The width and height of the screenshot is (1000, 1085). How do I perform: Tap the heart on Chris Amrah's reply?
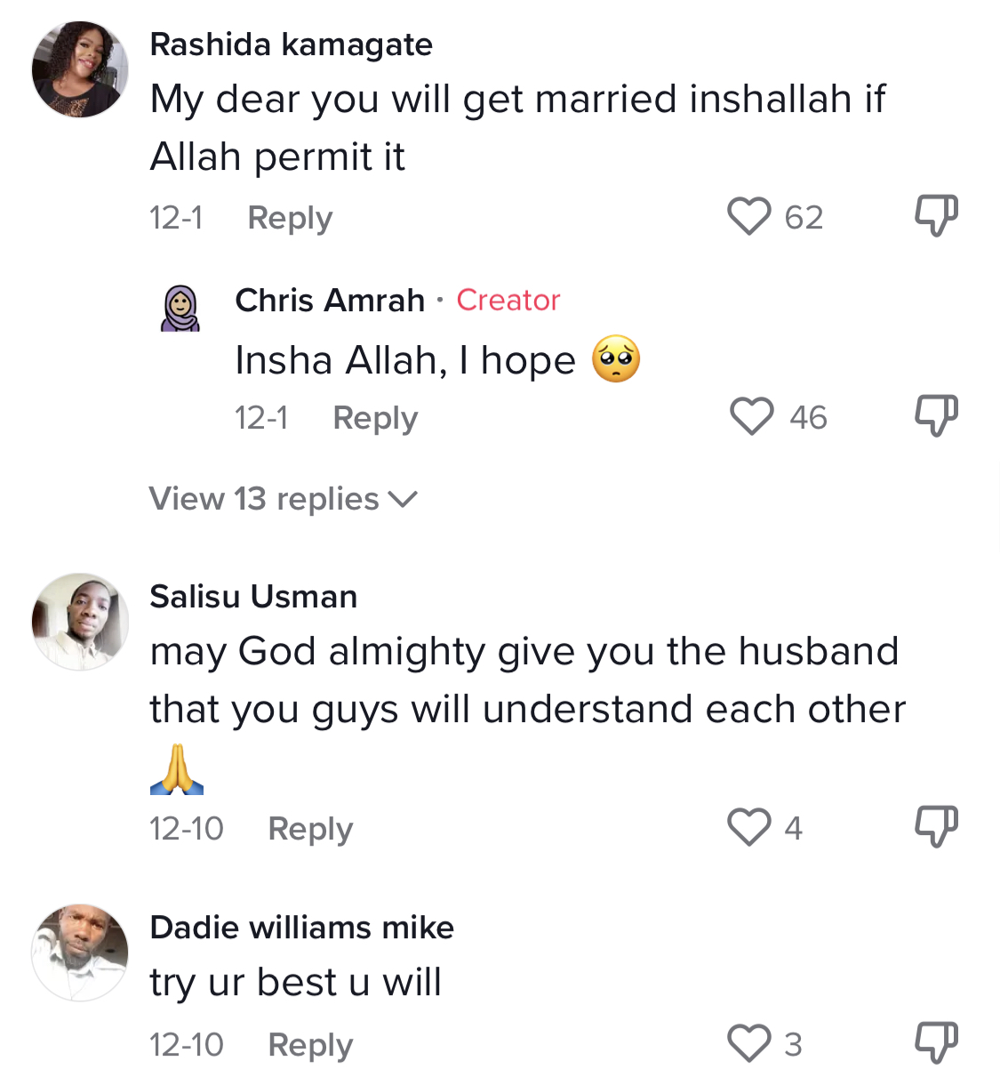pos(752,416)
